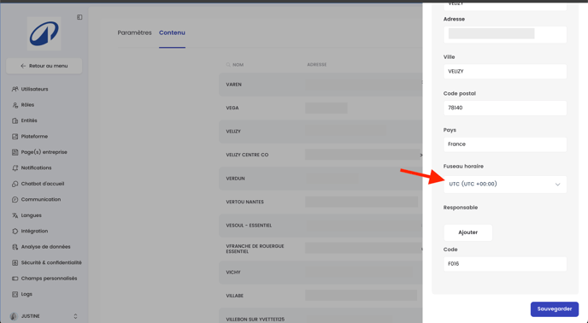Viewport: 588px width, 323px height.
Task: Click the Chatbot d'accueil icon
Action: [x=15, y=184]
